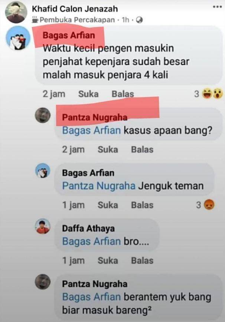Open Bagas Arfian's avatar on top comment
The width and height of the screenshot is (225, 322).
(18, 38)
